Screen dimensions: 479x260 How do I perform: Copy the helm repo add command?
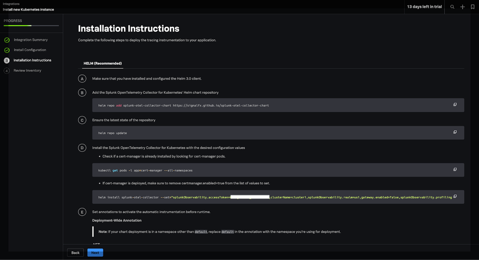click(455, 105)
